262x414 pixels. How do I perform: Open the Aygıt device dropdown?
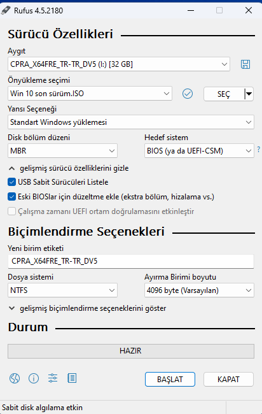coord(119,64)
